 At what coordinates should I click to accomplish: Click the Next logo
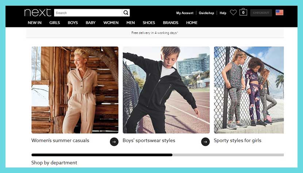38,12
